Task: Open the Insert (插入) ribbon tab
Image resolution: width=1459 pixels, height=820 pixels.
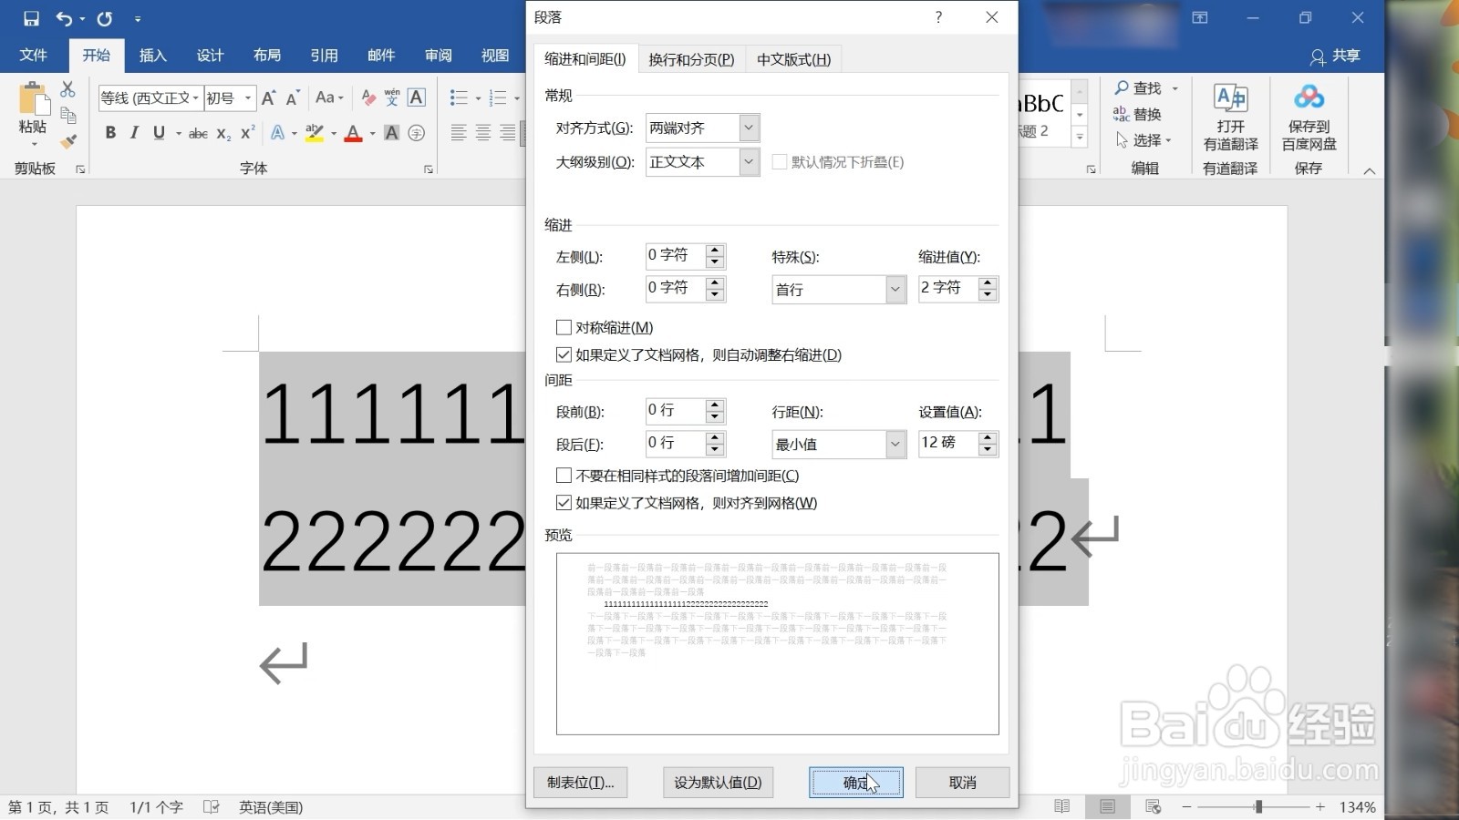Action: click(153, 56)
